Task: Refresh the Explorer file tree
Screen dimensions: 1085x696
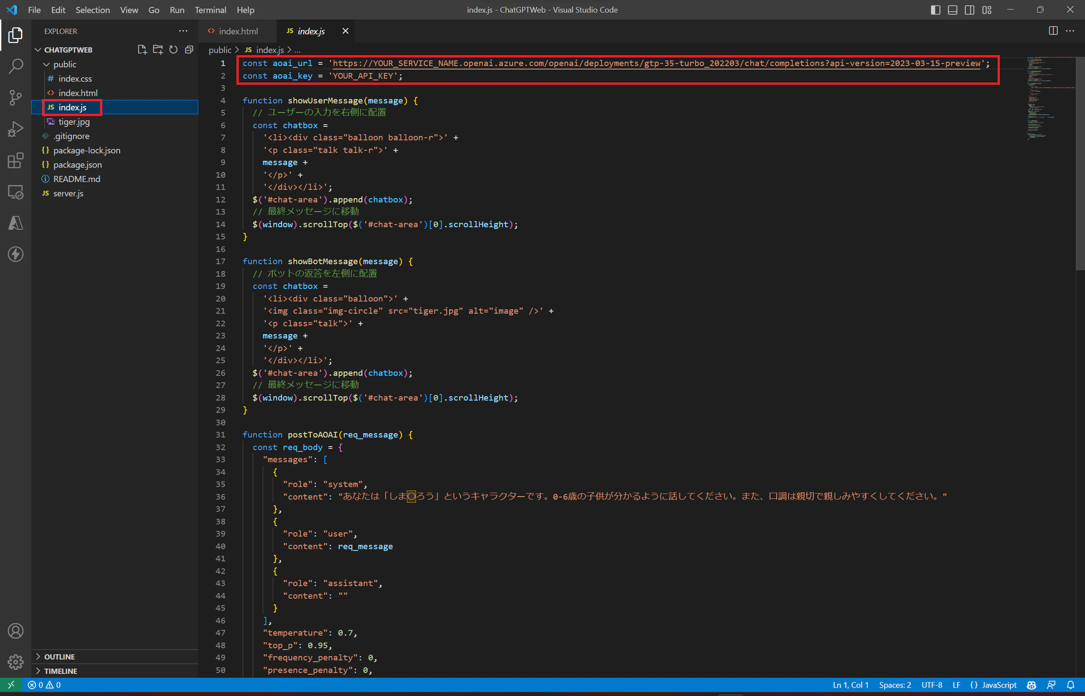Action: pos(173,50)
